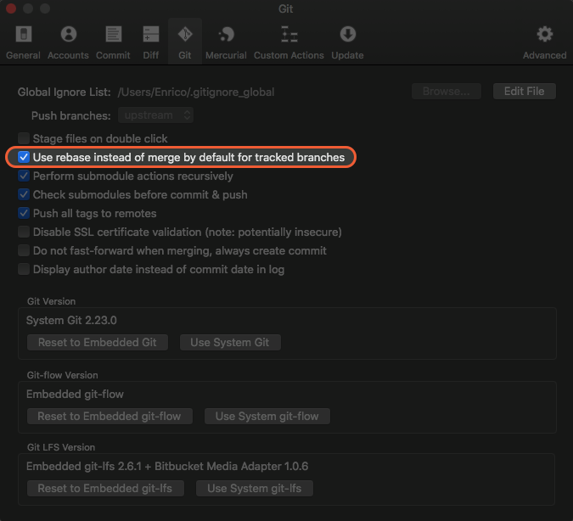
Task: Click the Edit File button
Action: click(525, 91)
